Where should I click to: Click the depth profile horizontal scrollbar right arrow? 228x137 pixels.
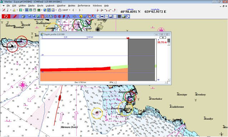(166, 82)
